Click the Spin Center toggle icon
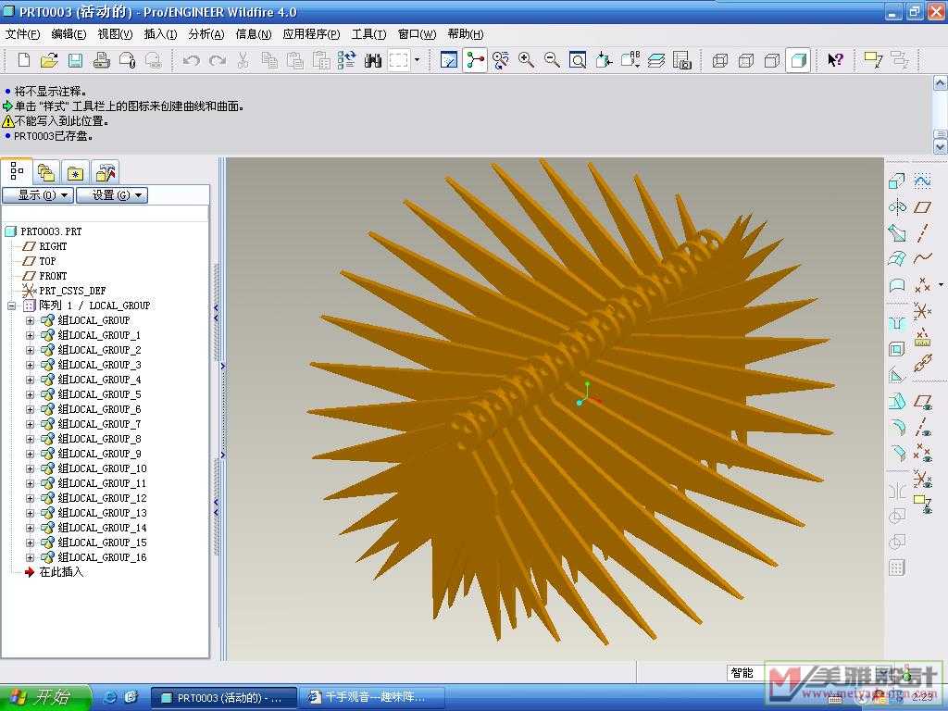The image size is (948, 711). click(x=475, y=60)
